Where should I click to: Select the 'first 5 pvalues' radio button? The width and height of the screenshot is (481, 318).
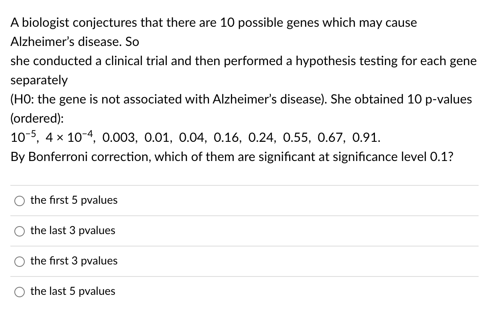(19, 201)
